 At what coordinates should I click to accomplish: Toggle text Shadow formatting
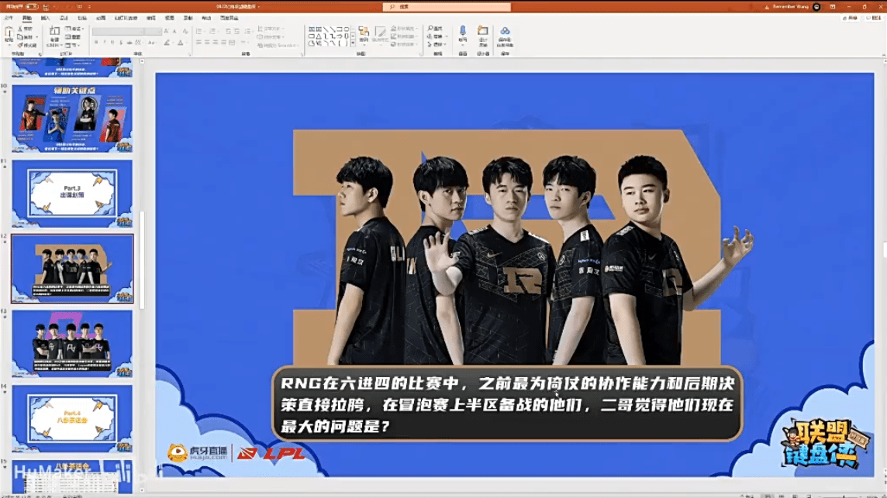click(120, 43)
